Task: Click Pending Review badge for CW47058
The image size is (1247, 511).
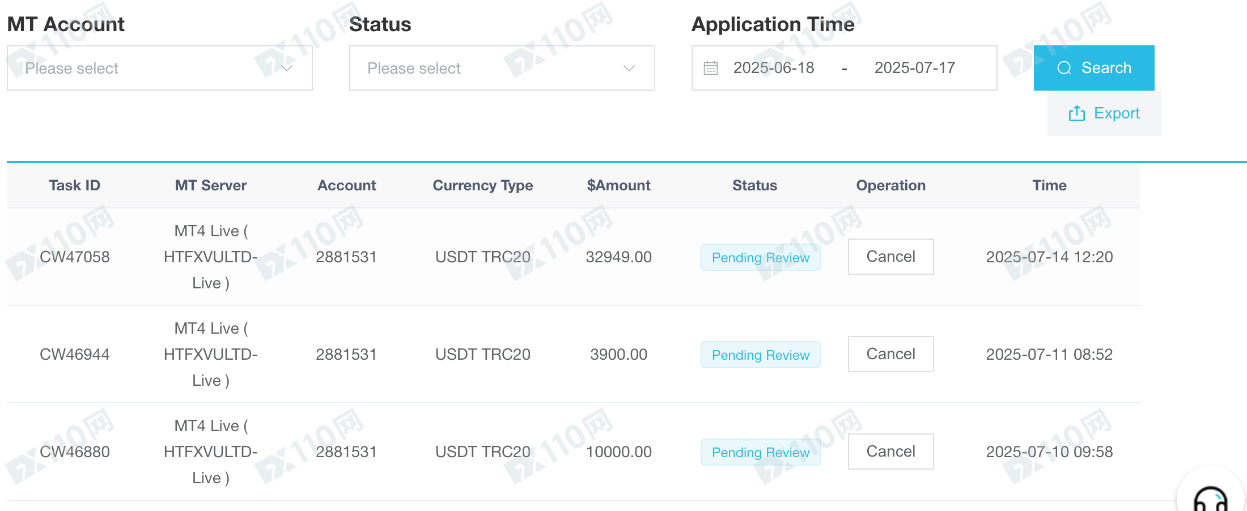Action: click(x=761, y=257)
